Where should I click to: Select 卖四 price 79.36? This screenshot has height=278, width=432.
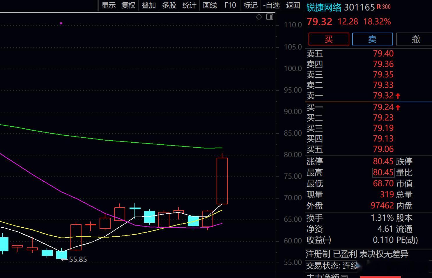pyautogui.click(x=383, y=64)
